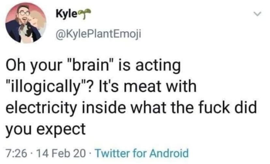The height and width of the screenshot is (164, 270).
Task: Click the Twitter for Android source link
Action: (142, 153)
